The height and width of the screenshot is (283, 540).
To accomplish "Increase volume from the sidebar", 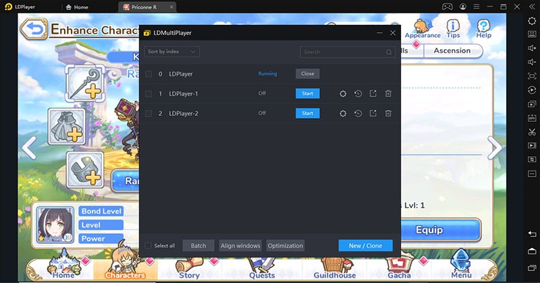I will [532, 48].
